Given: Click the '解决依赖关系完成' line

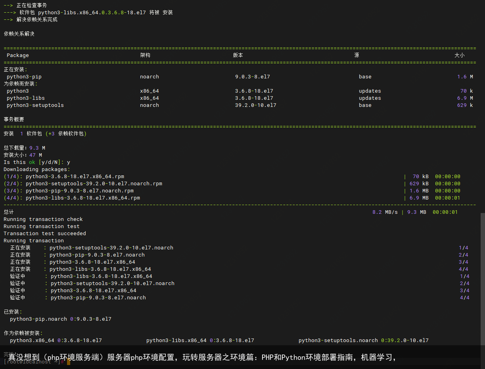Looking at the screenshot, I should point(31,20).
